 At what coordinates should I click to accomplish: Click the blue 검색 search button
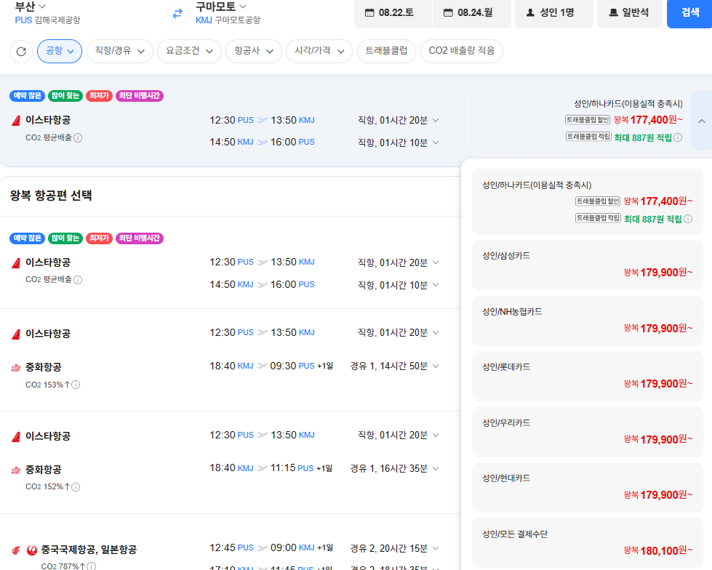coord(689,12)
